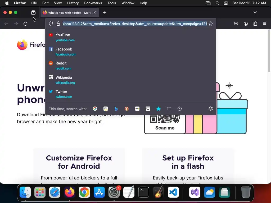Viewport: 271px width, 203px height.
Task: Open Weather app from the Dock
Action: click(210, 192)
